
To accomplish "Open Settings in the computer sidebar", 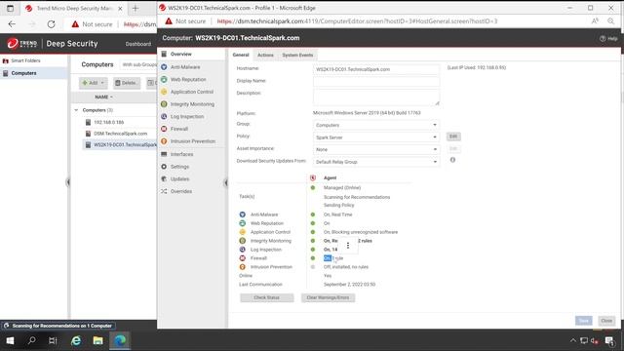I will 179,167.
